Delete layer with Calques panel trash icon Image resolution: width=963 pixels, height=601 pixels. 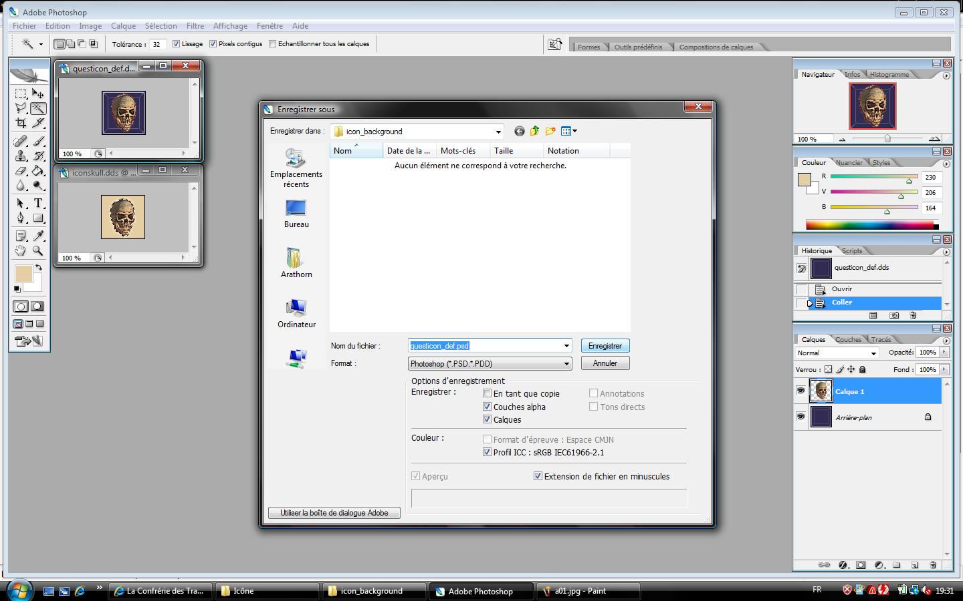tap(933, 565)
